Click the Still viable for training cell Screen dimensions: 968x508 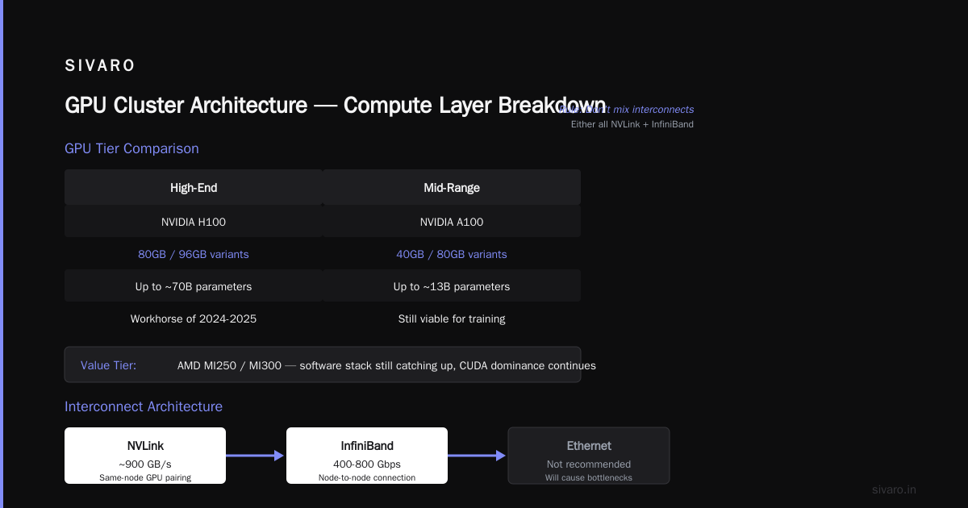pos(452,319)
